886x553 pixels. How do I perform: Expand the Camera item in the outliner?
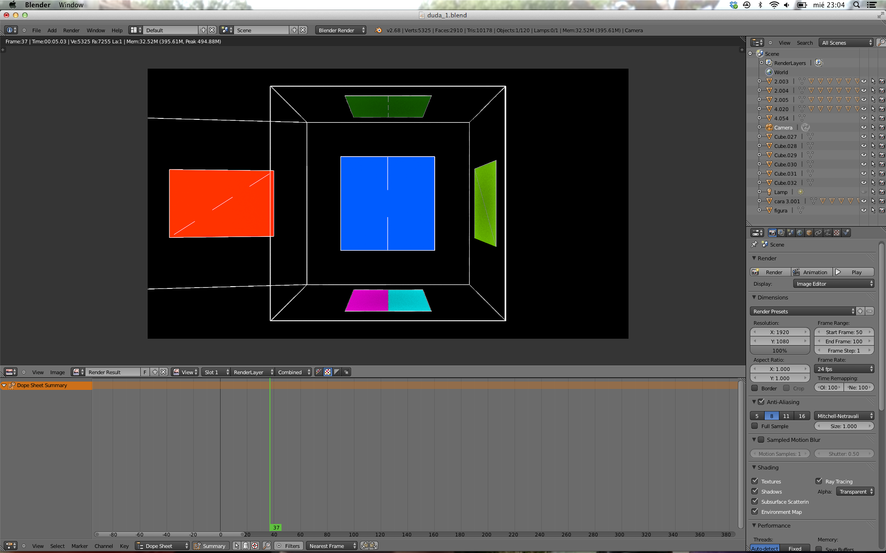(759, 127)
